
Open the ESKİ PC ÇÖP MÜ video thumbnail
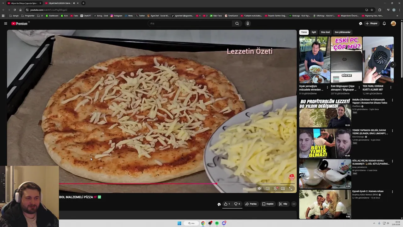point(346,60)
